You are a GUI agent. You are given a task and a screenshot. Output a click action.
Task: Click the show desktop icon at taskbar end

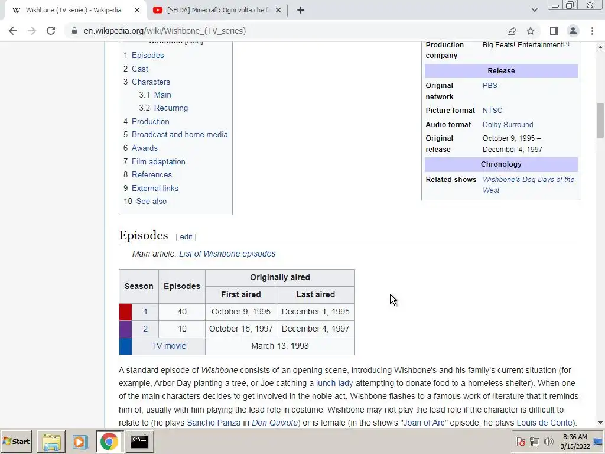[x=599, y=442]
